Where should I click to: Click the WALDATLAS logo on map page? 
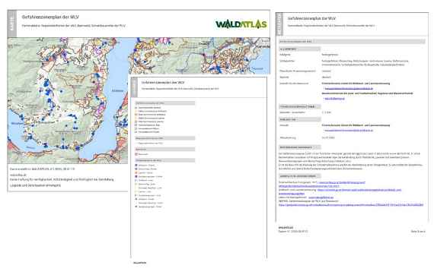point(241,24)
